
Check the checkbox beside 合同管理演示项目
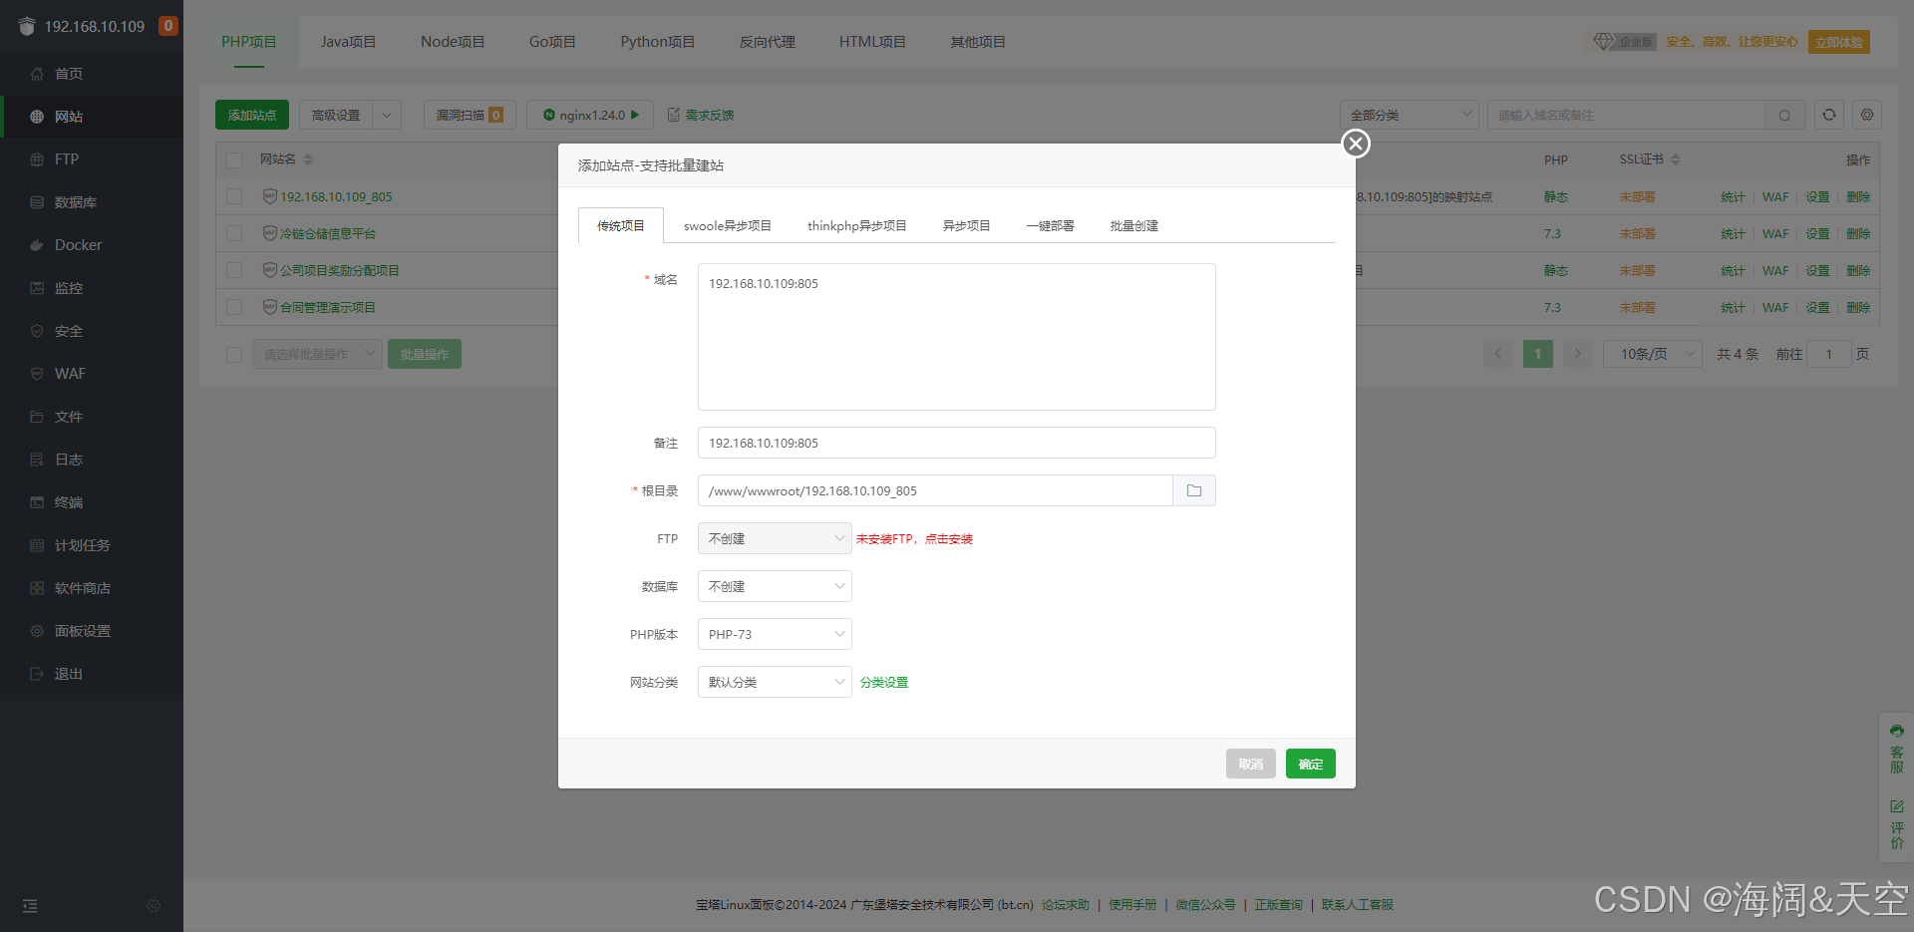(x=233, y=307)
